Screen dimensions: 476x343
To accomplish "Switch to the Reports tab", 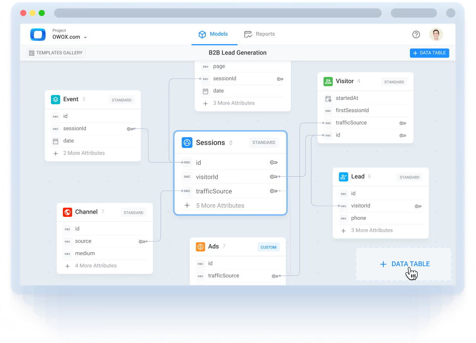I will click(x=259, y=34).
